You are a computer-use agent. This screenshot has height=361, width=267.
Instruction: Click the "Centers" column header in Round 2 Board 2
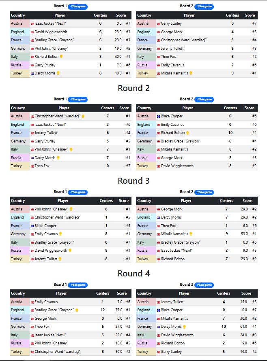[x=230, y=108]
